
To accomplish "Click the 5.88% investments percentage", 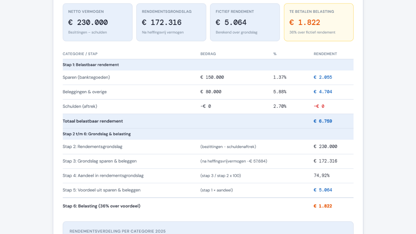I will coord(280,92).
